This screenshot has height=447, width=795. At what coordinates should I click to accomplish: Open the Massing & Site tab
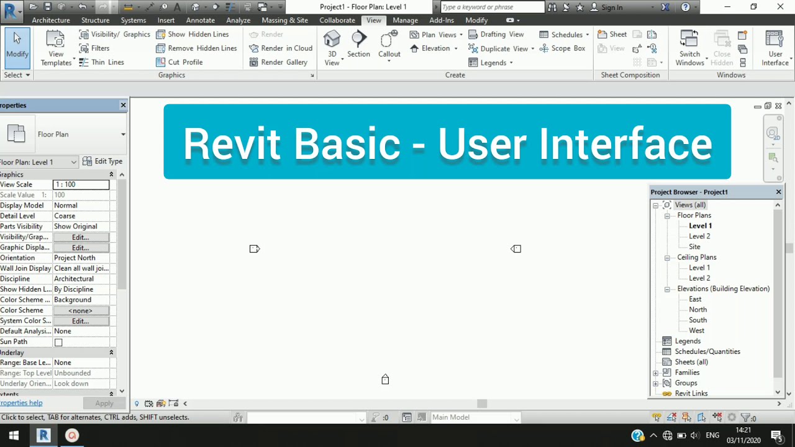(x=284, y=20)
